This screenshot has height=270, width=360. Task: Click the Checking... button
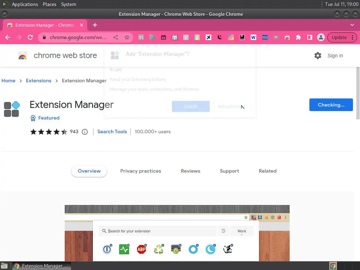click(x=331, y=105)
